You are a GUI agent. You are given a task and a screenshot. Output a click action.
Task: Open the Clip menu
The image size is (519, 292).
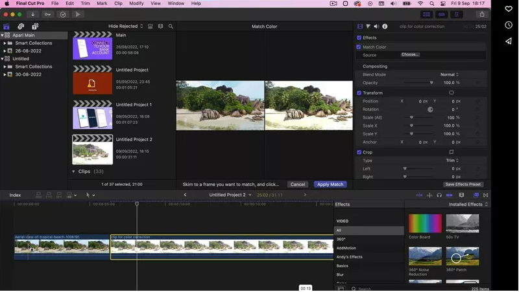tap(118, 3)
